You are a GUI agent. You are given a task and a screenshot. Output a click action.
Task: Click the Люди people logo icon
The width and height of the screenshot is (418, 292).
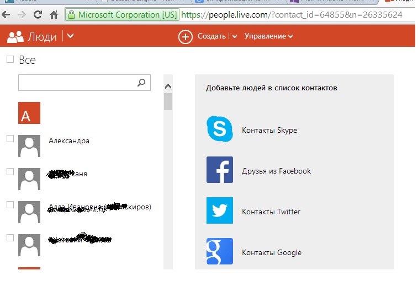click(15, 37)
